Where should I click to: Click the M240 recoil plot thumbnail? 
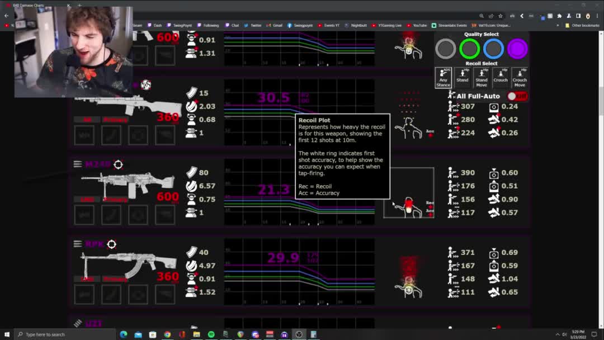tap(409, 193)
